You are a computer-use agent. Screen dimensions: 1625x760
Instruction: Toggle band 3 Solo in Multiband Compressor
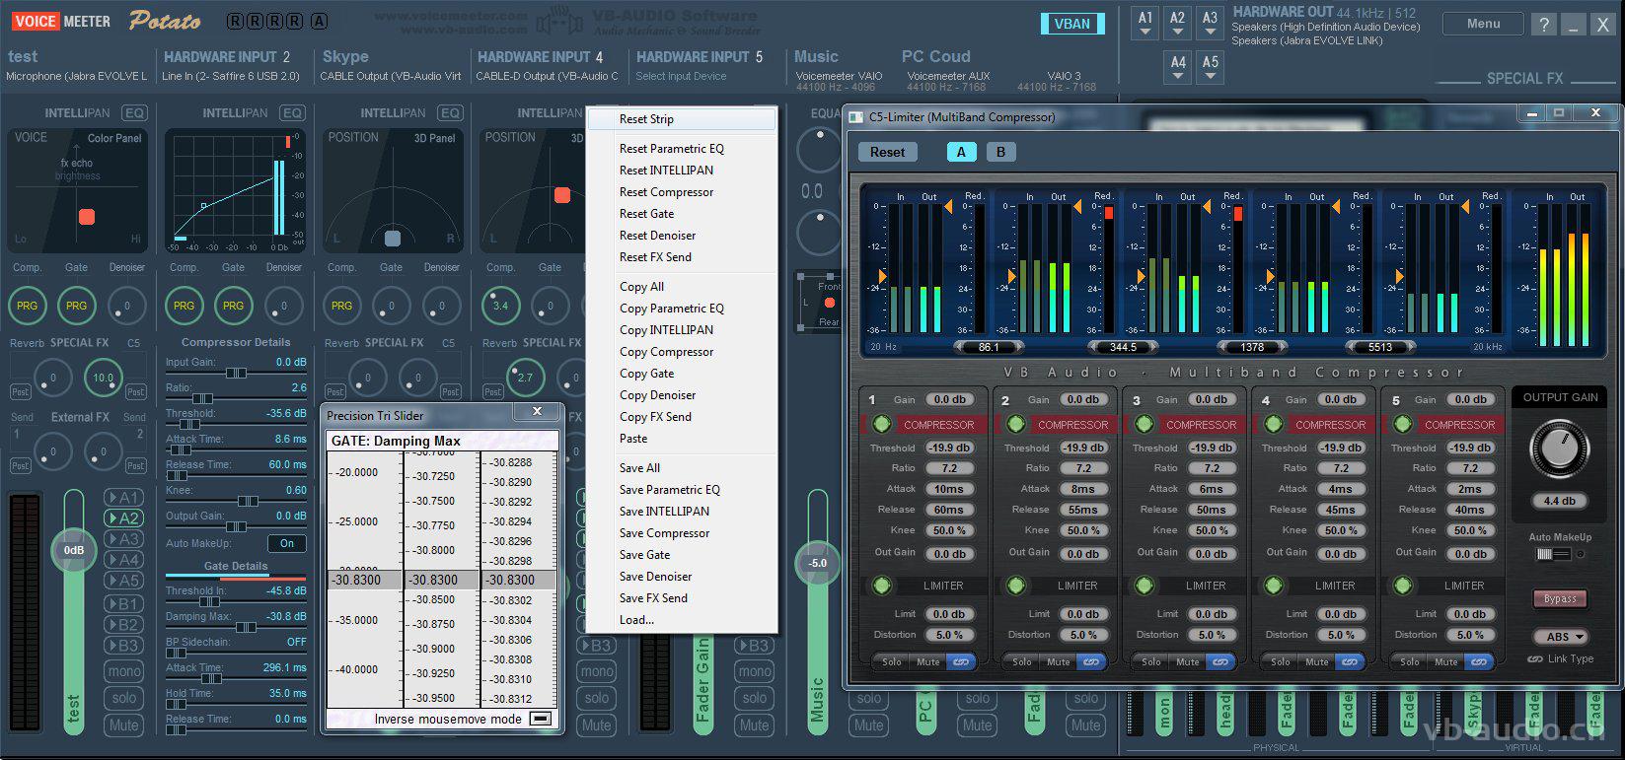click(1151, 661)
